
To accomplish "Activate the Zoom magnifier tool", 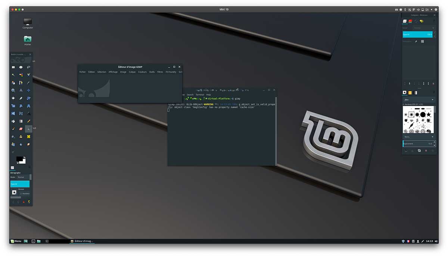I will click(13, 90).
